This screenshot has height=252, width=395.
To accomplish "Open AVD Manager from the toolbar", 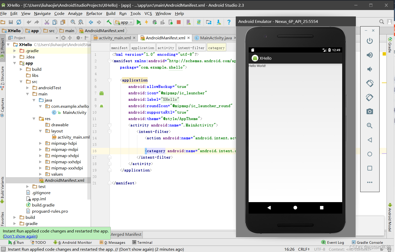I will pyautogui.click(x=189, y=22).
